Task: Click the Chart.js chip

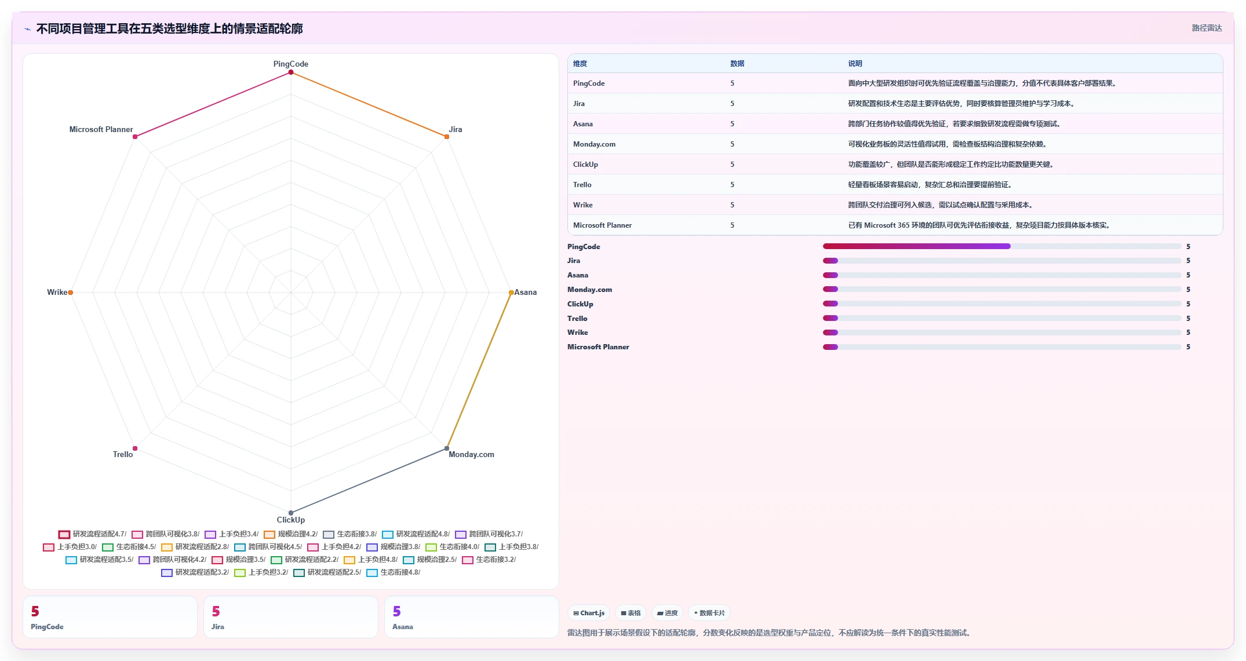Action: (x=589, y=613)
